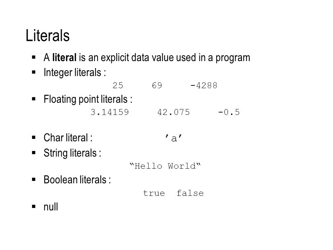
Task: Click the negative integer -4288
Action: 204,85
